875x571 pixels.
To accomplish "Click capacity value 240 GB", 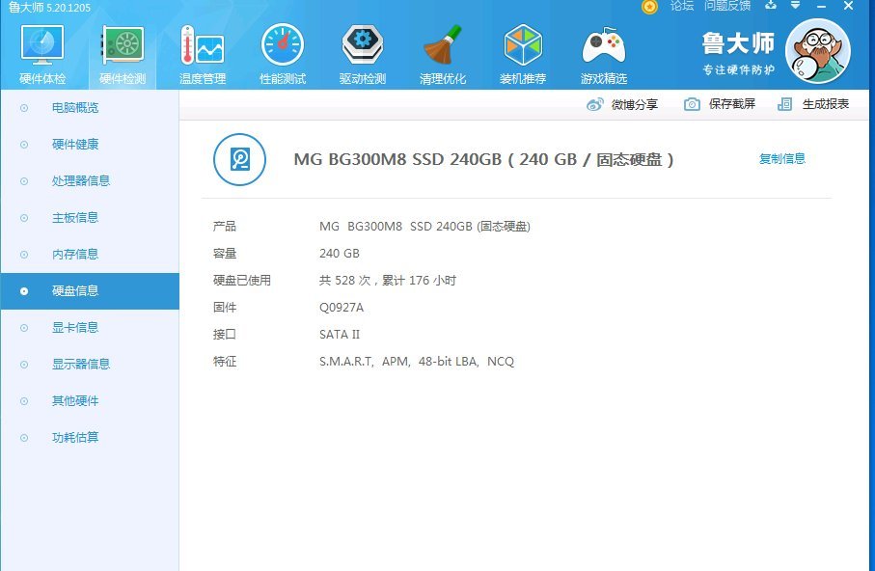I will (340, 254).
